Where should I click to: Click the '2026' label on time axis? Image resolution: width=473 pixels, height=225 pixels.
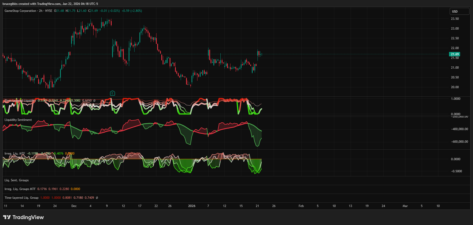tap(192, 206)
